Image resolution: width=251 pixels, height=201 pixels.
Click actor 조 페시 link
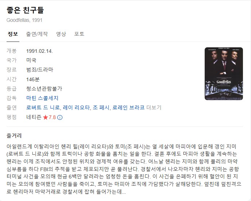tap(101, 107)
